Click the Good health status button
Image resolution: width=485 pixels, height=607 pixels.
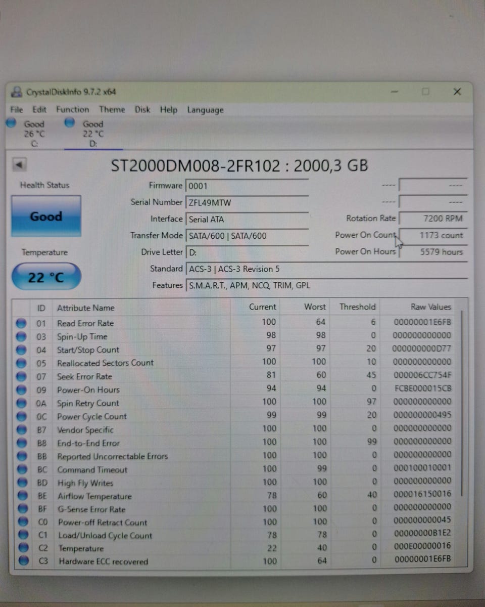(46, 216)
